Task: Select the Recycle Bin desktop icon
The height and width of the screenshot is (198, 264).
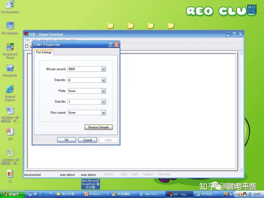Action: coord(10,70)
